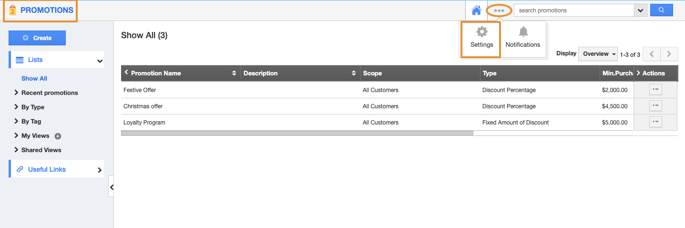Open the search promotions dropdown arrow
Image resolution: width=685 pixels, height=228 pixels.
pyautogui.click(x=640, y=10)
